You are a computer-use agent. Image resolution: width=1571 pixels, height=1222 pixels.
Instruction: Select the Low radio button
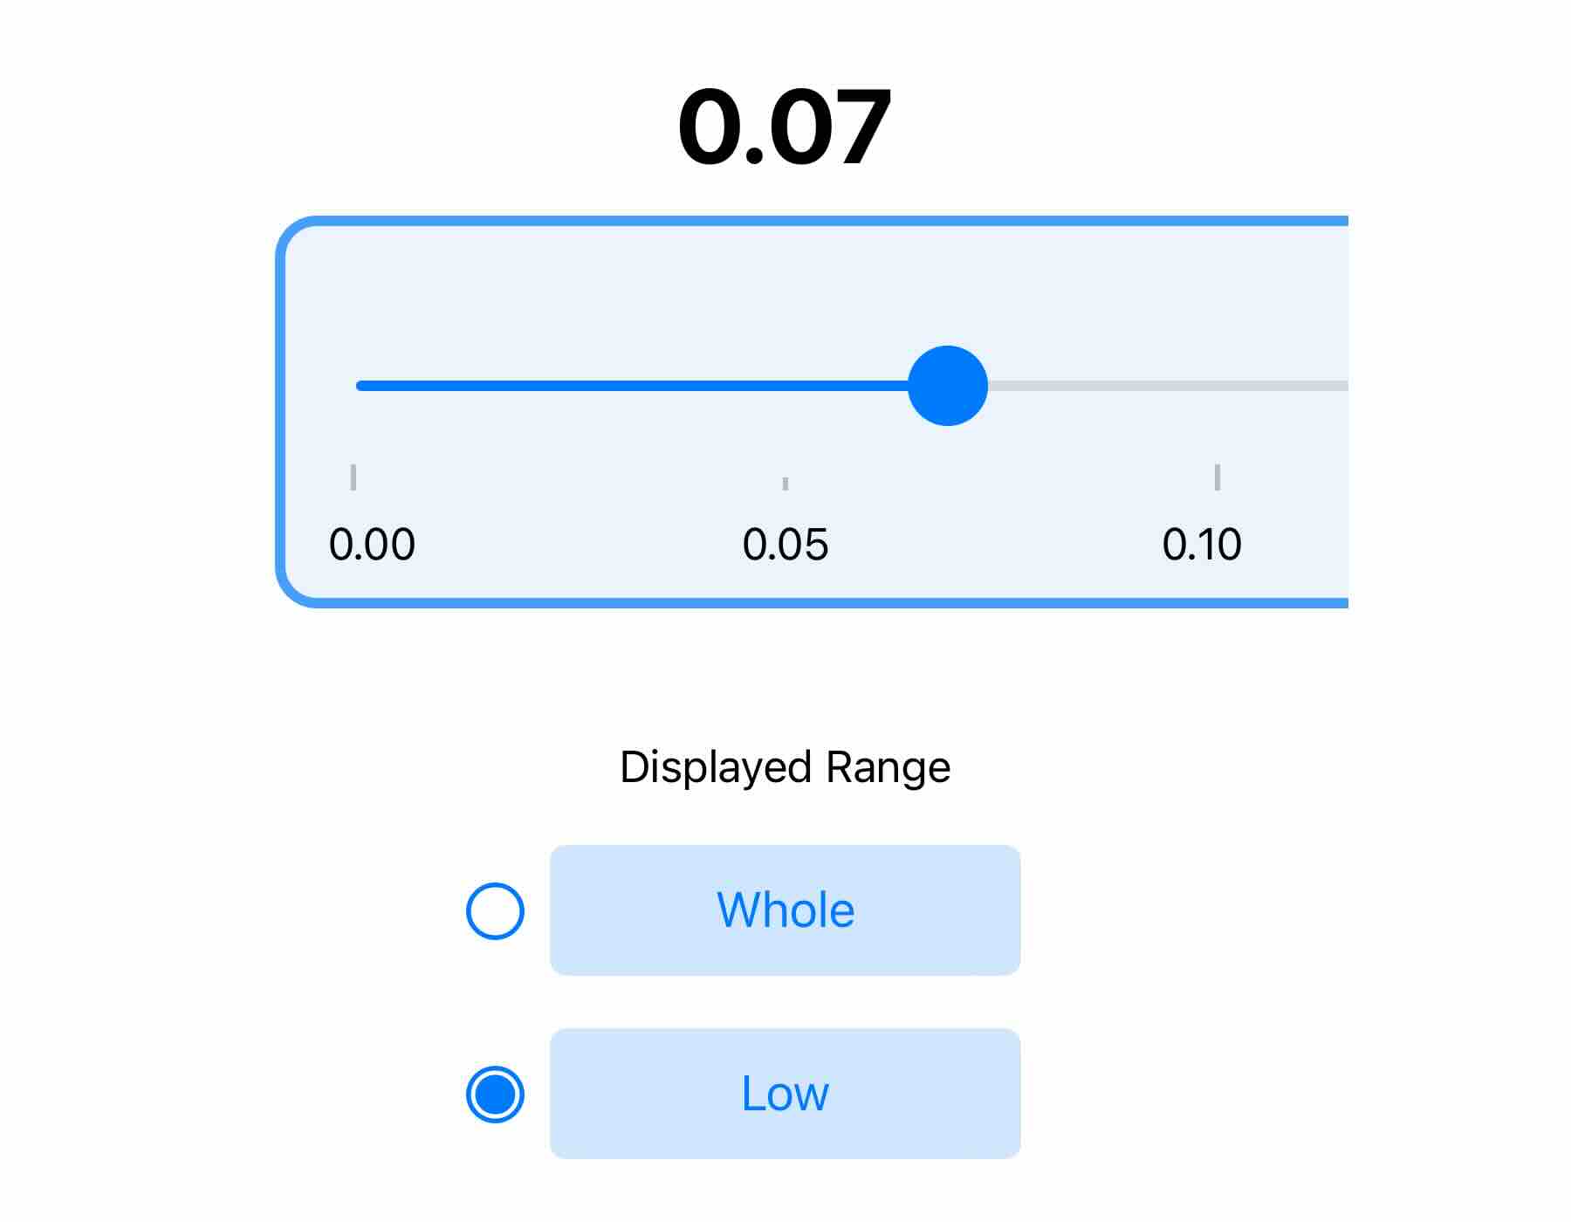pyautogui.click(x=495, y=1095)
